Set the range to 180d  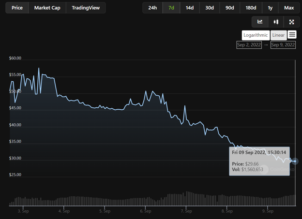coord(251,8)
